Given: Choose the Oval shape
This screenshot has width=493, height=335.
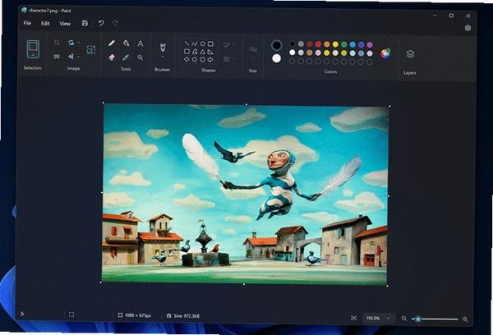Looking at the screenshot, I should coord(203,44).
